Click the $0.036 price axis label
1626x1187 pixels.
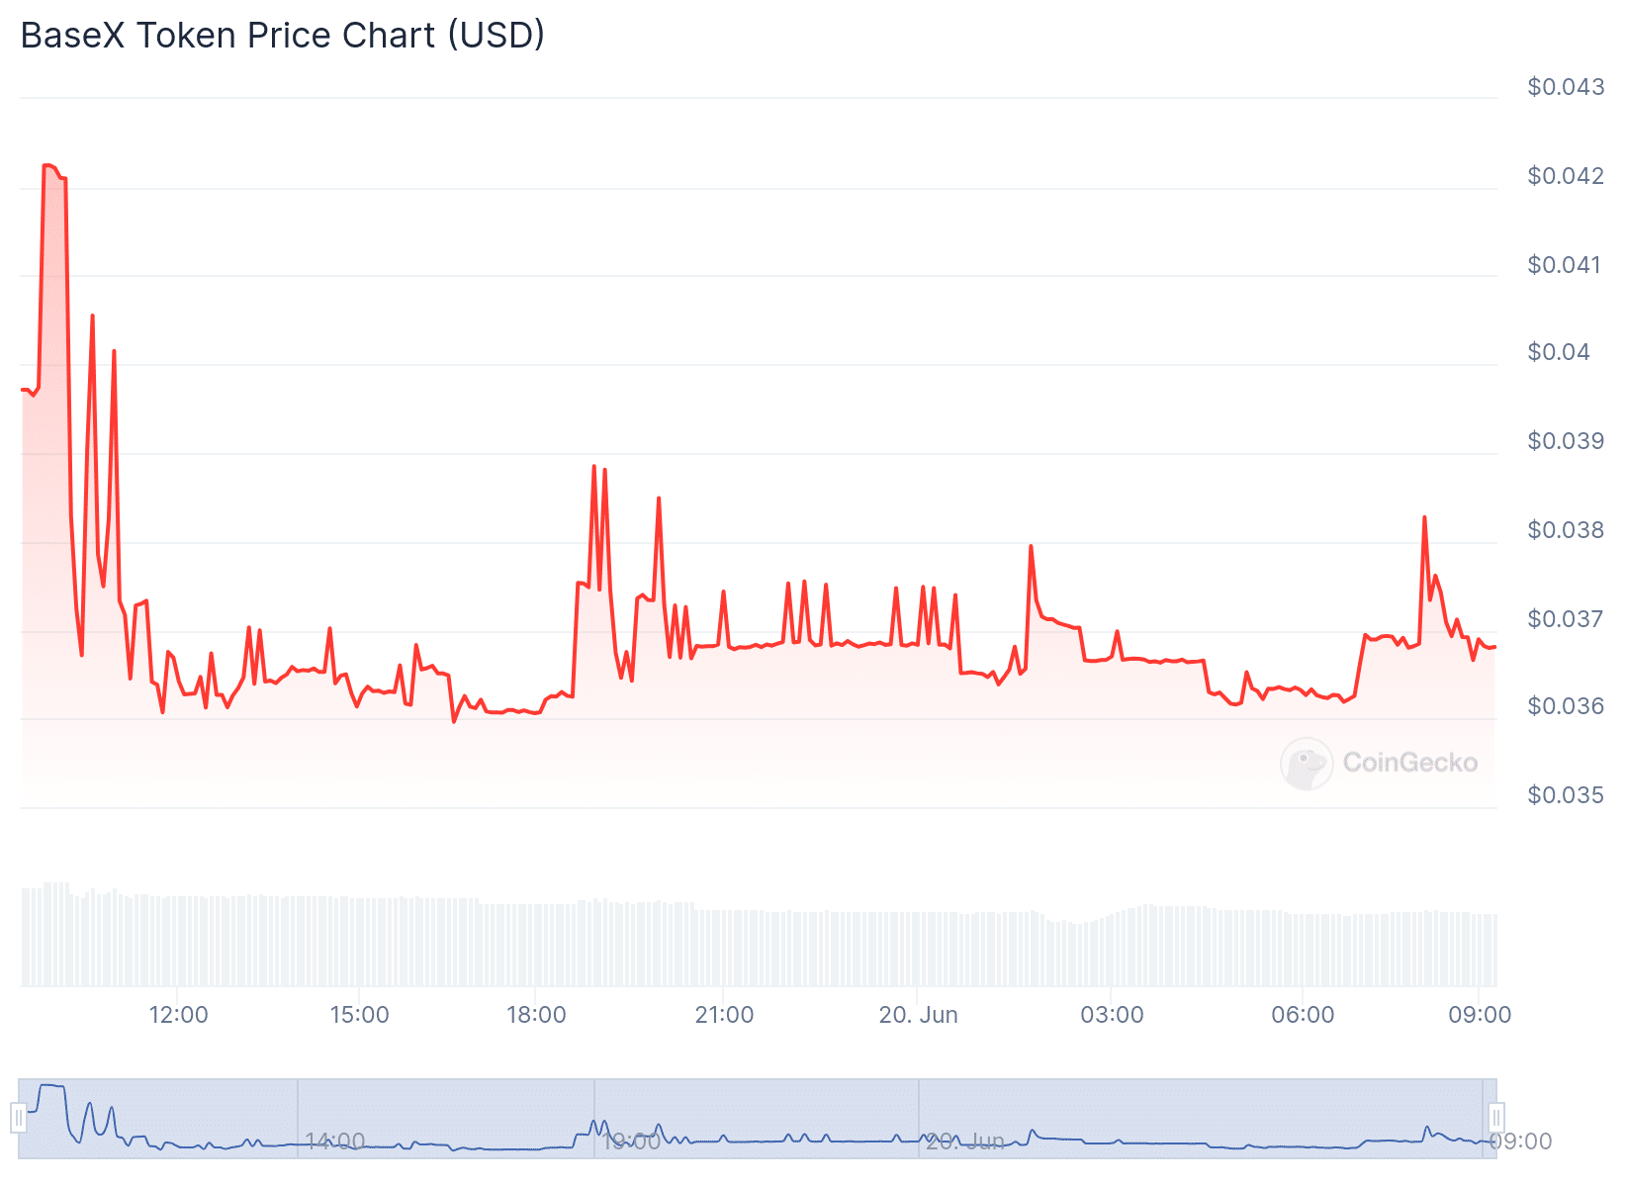tap(1566, 706)
